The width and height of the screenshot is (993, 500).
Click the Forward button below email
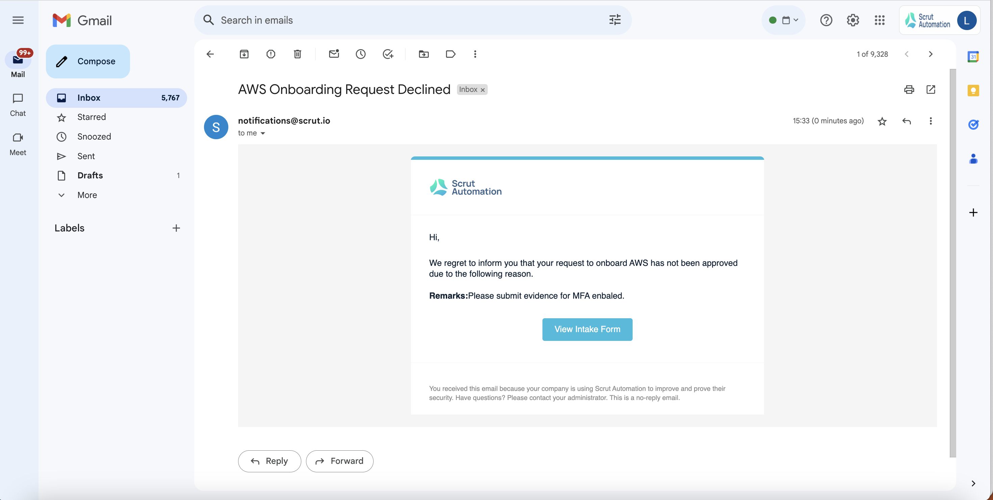[x=339, y=461]
